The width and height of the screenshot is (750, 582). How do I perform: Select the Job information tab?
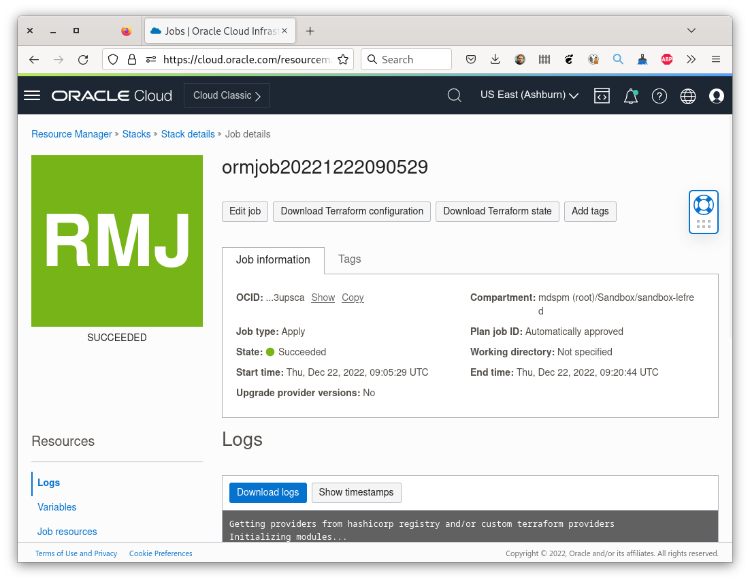273,259
